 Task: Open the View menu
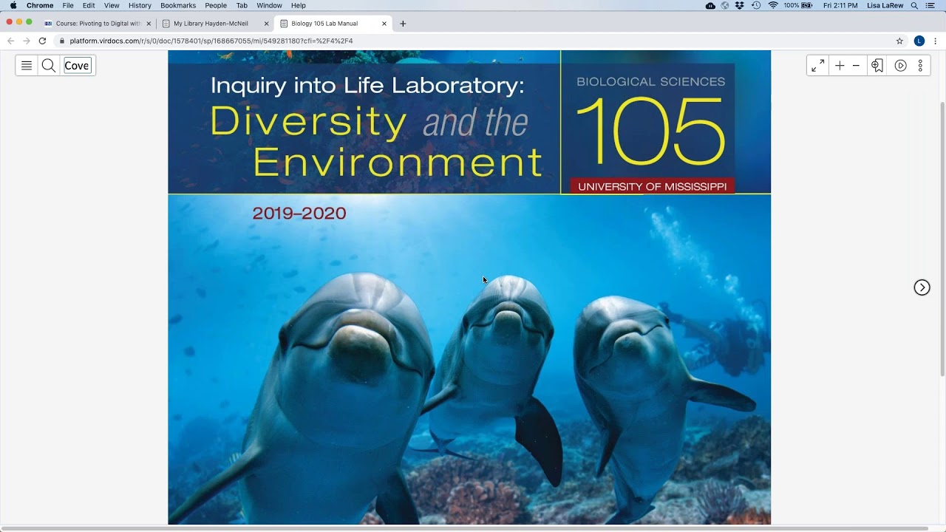click(112, 5)
